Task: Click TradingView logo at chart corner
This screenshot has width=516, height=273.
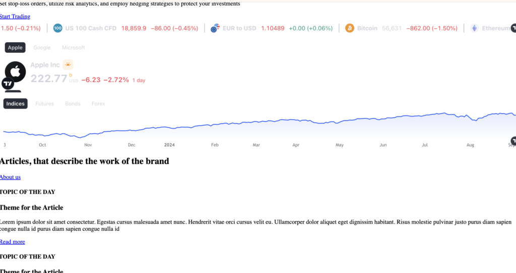Action: (x=513, y=140)
